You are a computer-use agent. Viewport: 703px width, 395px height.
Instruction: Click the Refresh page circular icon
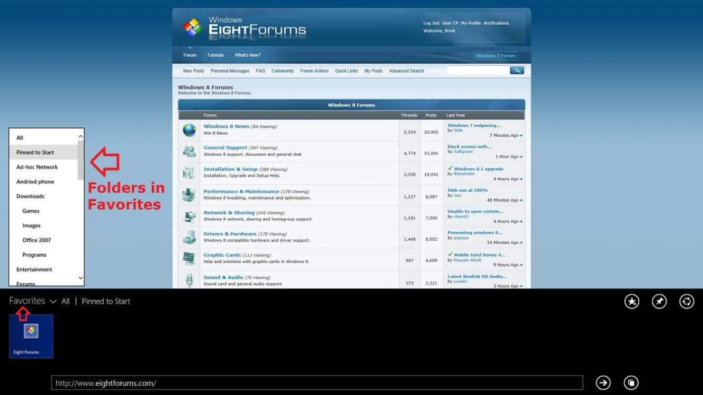[687, 301]
